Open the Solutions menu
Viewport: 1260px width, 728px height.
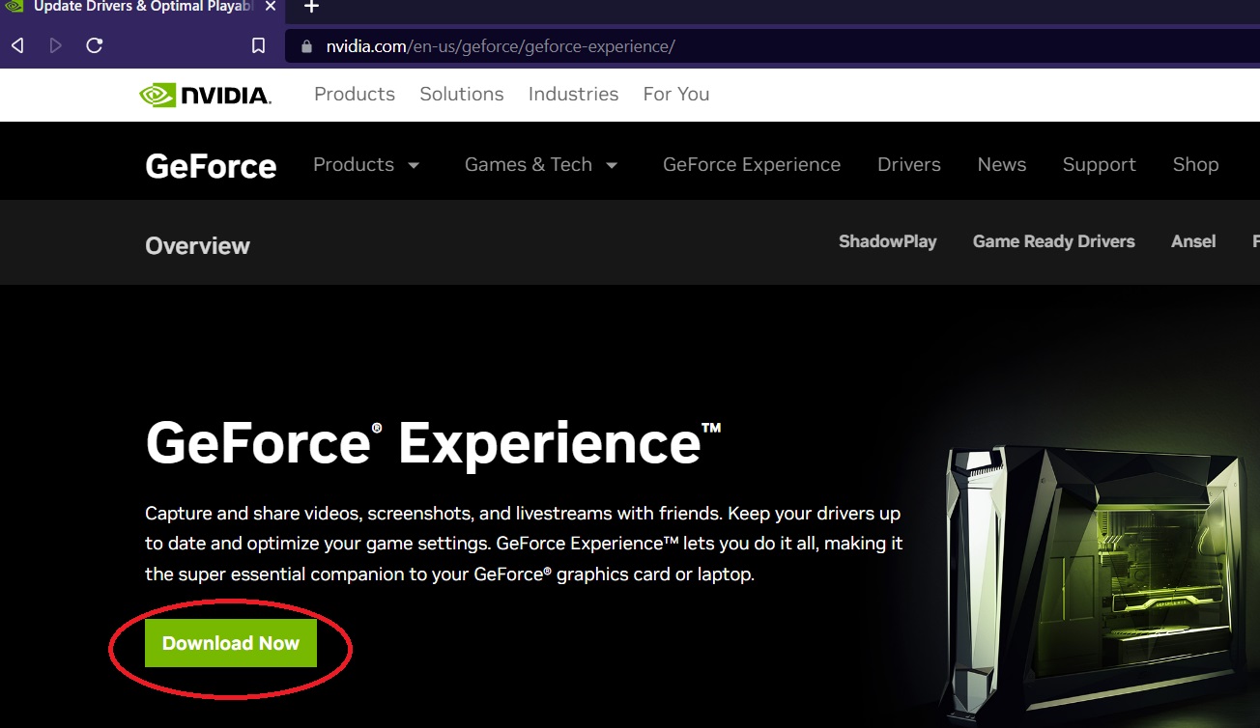click(462, 94)
